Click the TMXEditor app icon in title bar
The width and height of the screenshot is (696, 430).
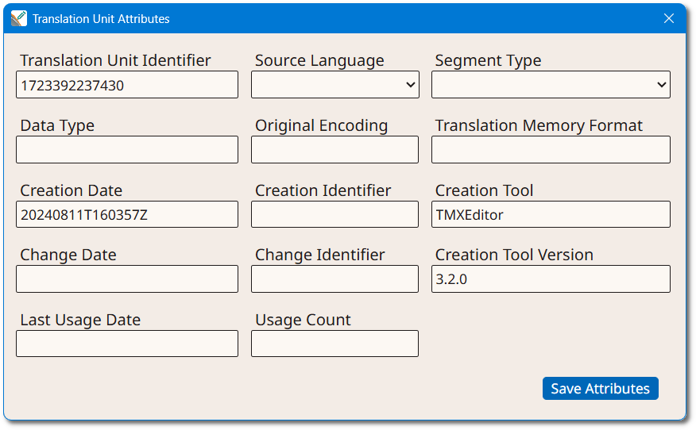pos(18,18)
